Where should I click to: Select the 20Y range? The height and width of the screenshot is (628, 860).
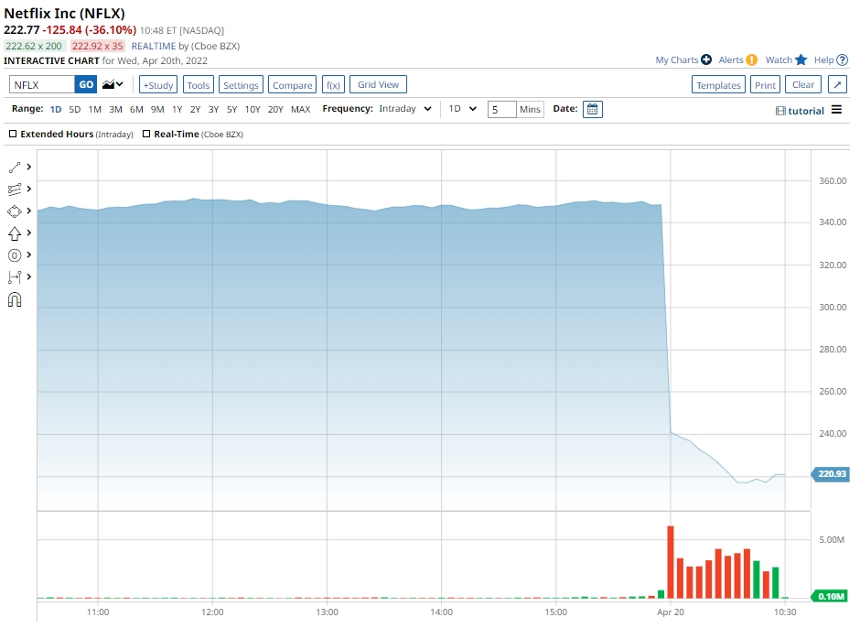click(275, 109)
